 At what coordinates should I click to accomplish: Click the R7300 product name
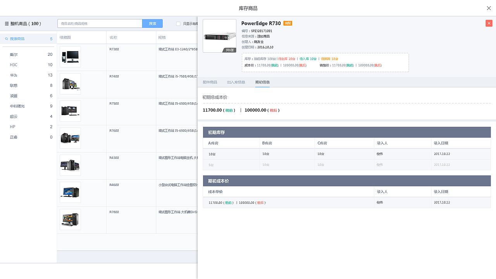[114, 49]
